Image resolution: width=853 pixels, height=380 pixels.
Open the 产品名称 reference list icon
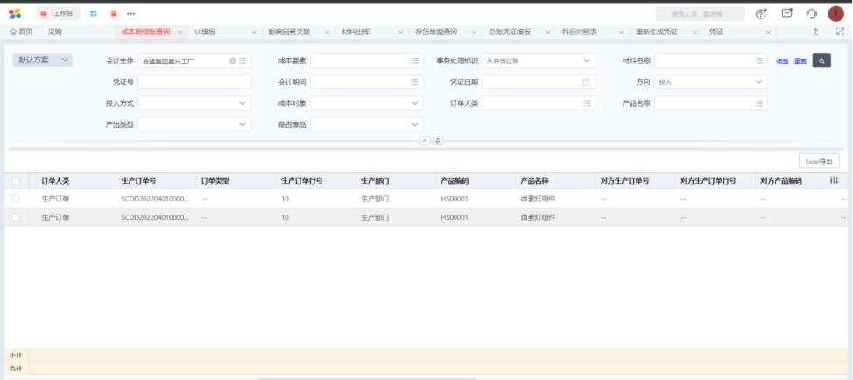coord(759,103)
